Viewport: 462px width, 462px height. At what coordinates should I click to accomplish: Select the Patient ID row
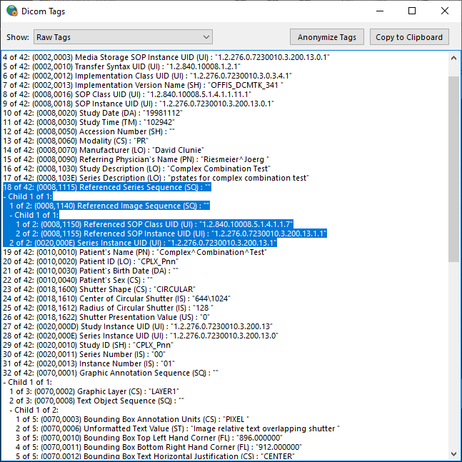pyautogui.click(x=91, y=261)
